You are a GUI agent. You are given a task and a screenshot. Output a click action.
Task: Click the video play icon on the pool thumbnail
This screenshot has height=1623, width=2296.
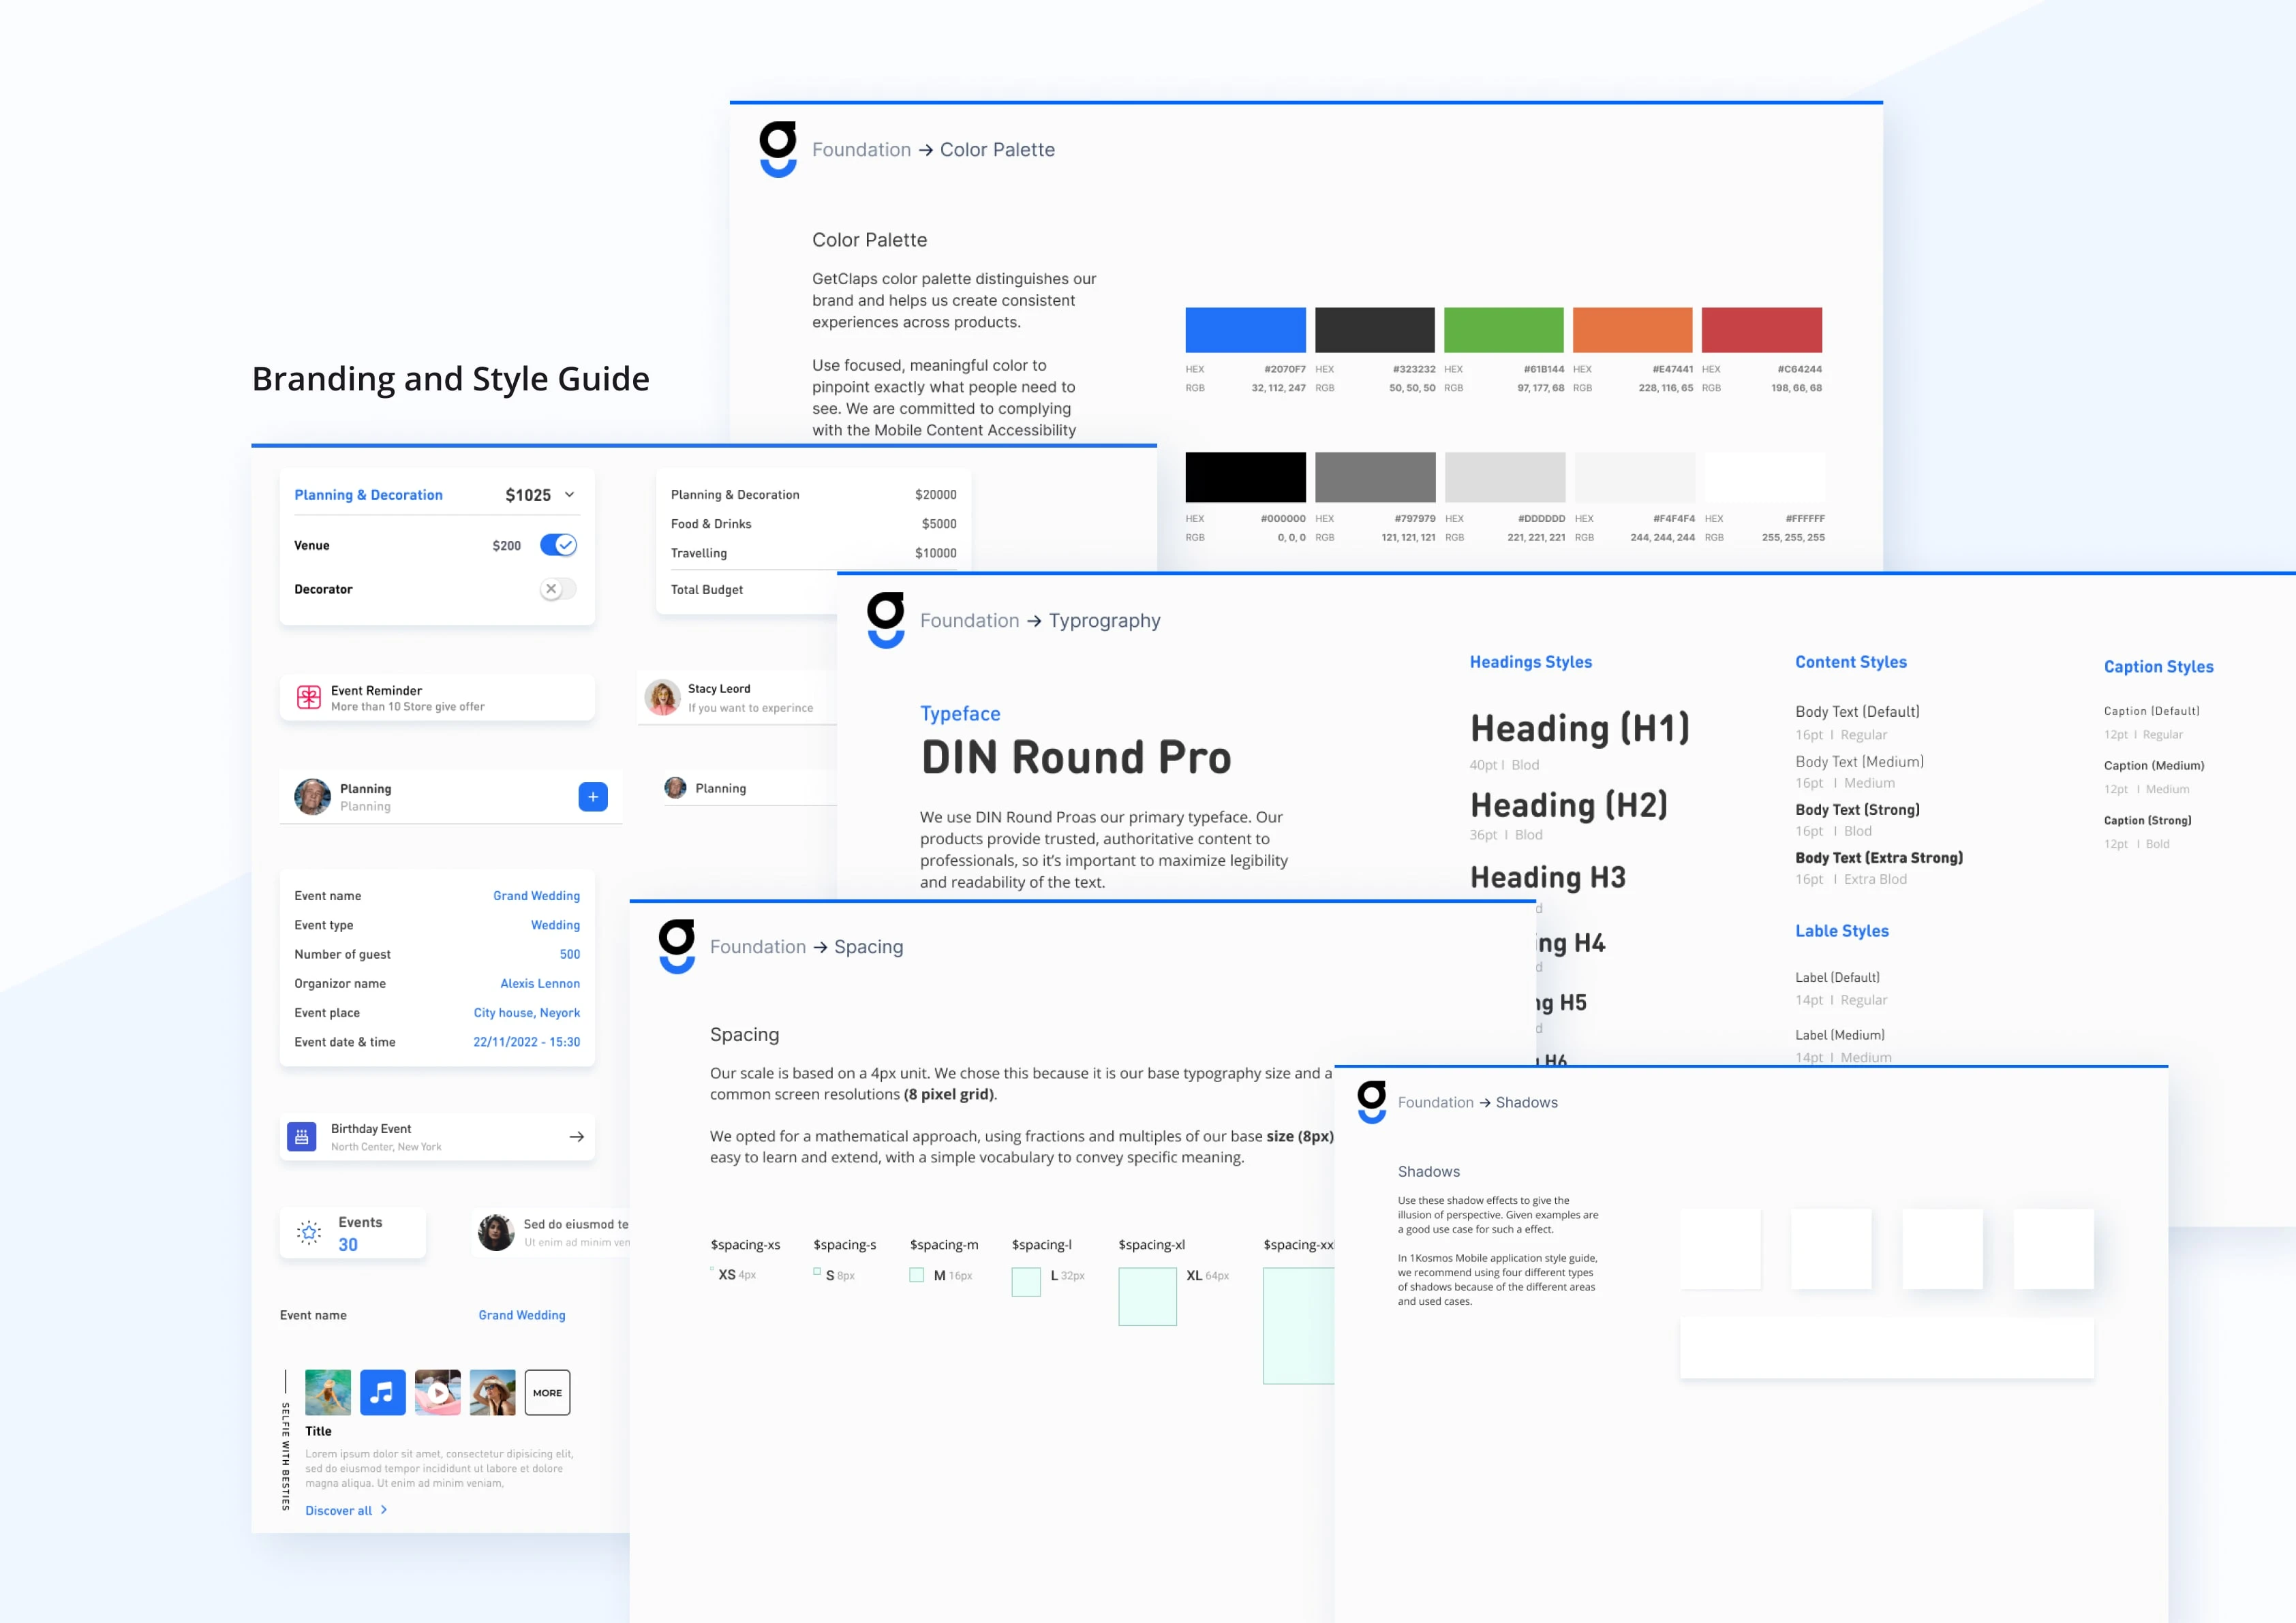click(x=438, y=1392)
